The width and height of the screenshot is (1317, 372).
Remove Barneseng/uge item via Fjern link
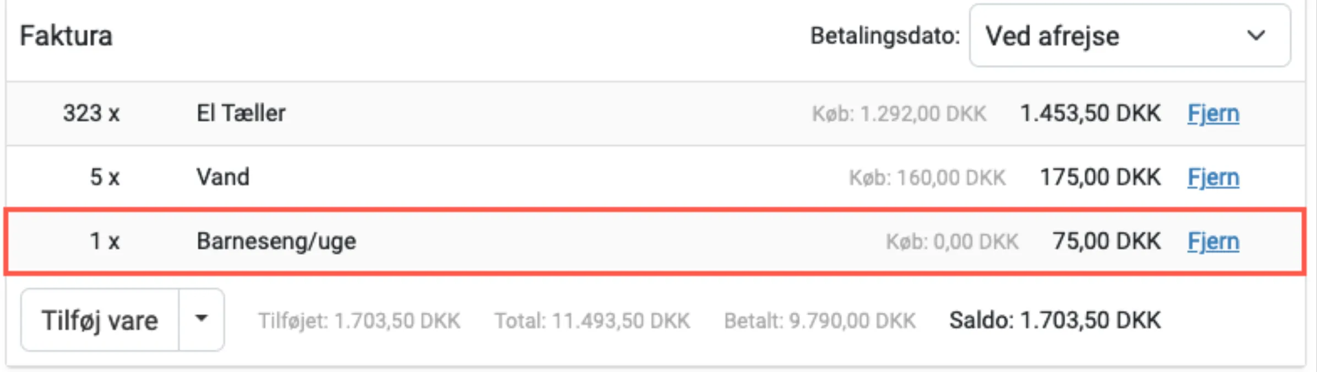click(x=1213, y=242)
